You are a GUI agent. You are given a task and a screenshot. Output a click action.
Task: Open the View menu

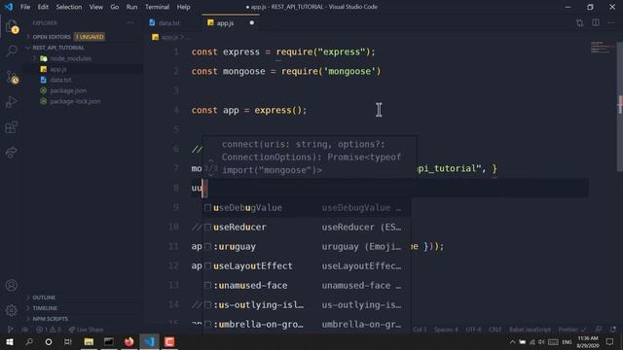(95, 7)
